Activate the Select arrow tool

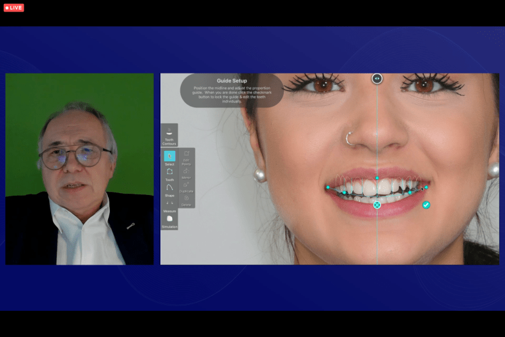point(169,158)
